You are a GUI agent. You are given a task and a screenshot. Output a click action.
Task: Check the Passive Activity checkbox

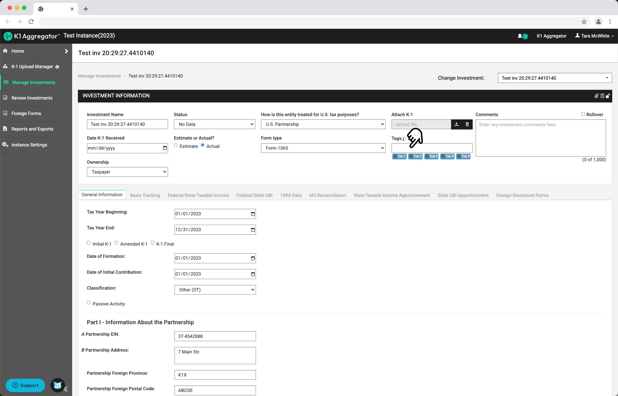(x=89, y=303)
